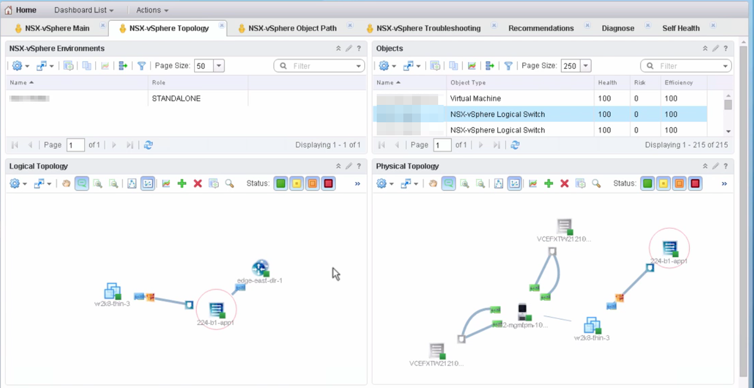
Task: Click the green Add icon in Logical Topology
Action: coord(182,183)
